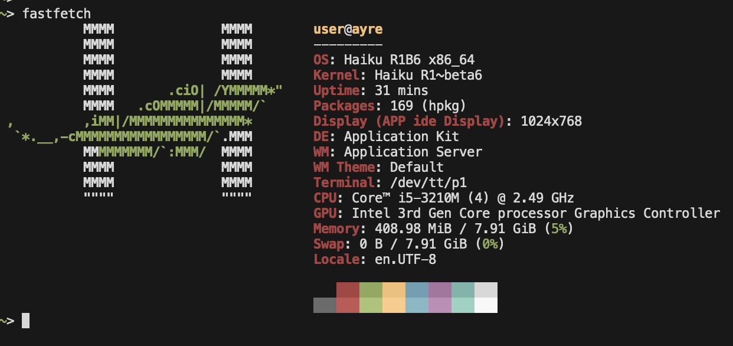
Task: Click the Packages line showing 169 (hpkg)
Action: click(390, 106)
